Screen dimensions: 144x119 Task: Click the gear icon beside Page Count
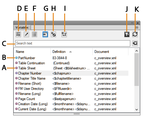point(16,99)
